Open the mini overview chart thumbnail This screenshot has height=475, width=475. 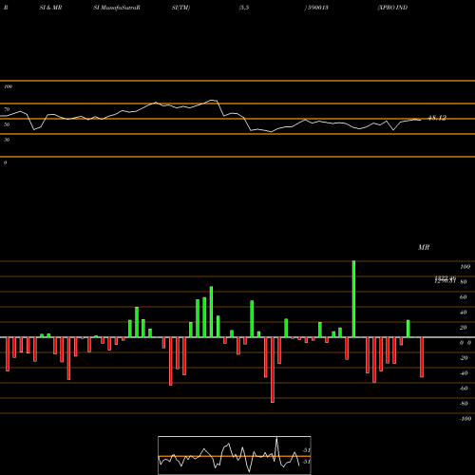(235, 455)
